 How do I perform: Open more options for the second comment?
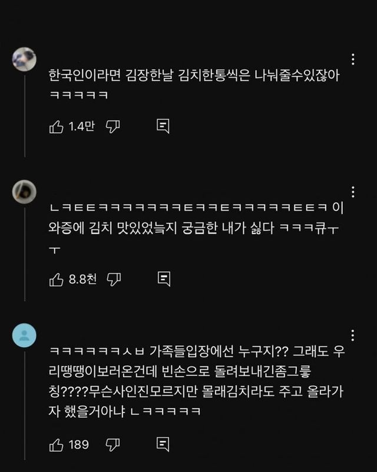click(352, 192)
